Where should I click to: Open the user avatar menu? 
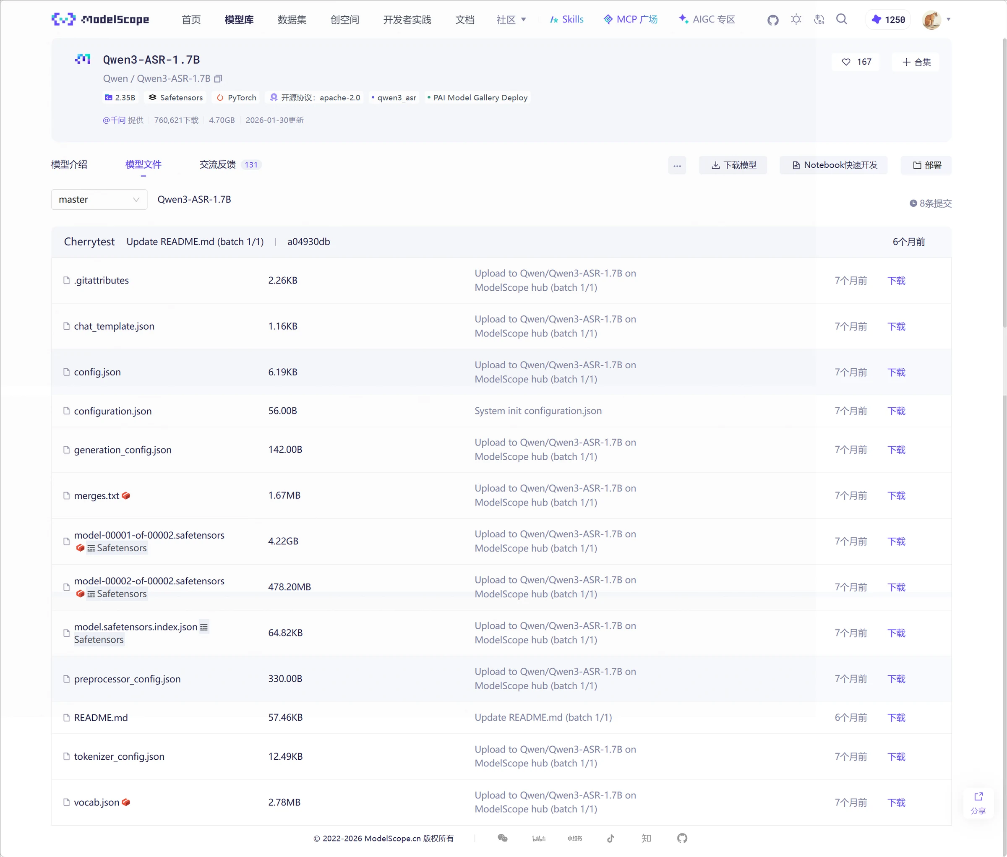[931, 19]
